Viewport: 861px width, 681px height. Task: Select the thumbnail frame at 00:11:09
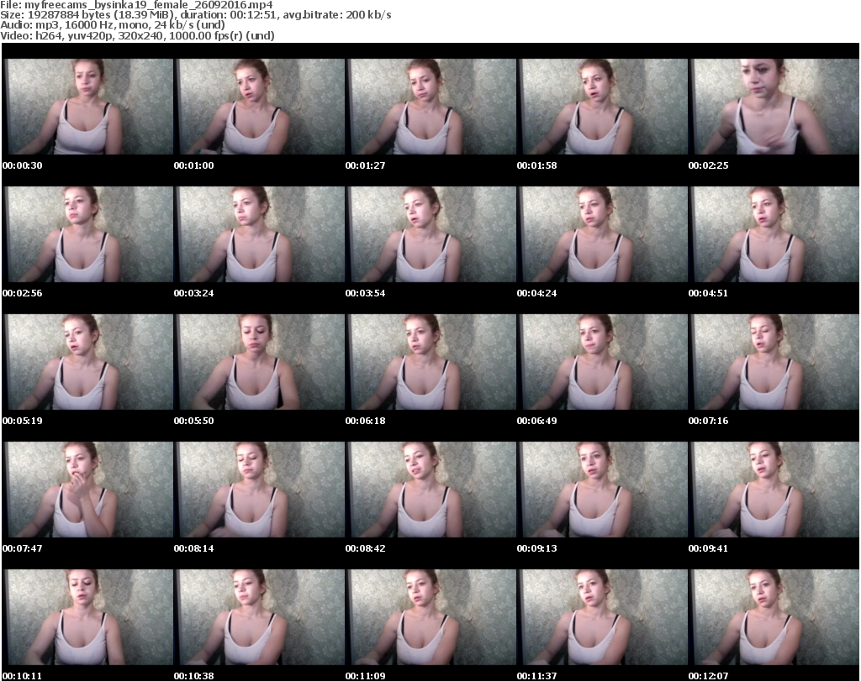click(431, 617)
